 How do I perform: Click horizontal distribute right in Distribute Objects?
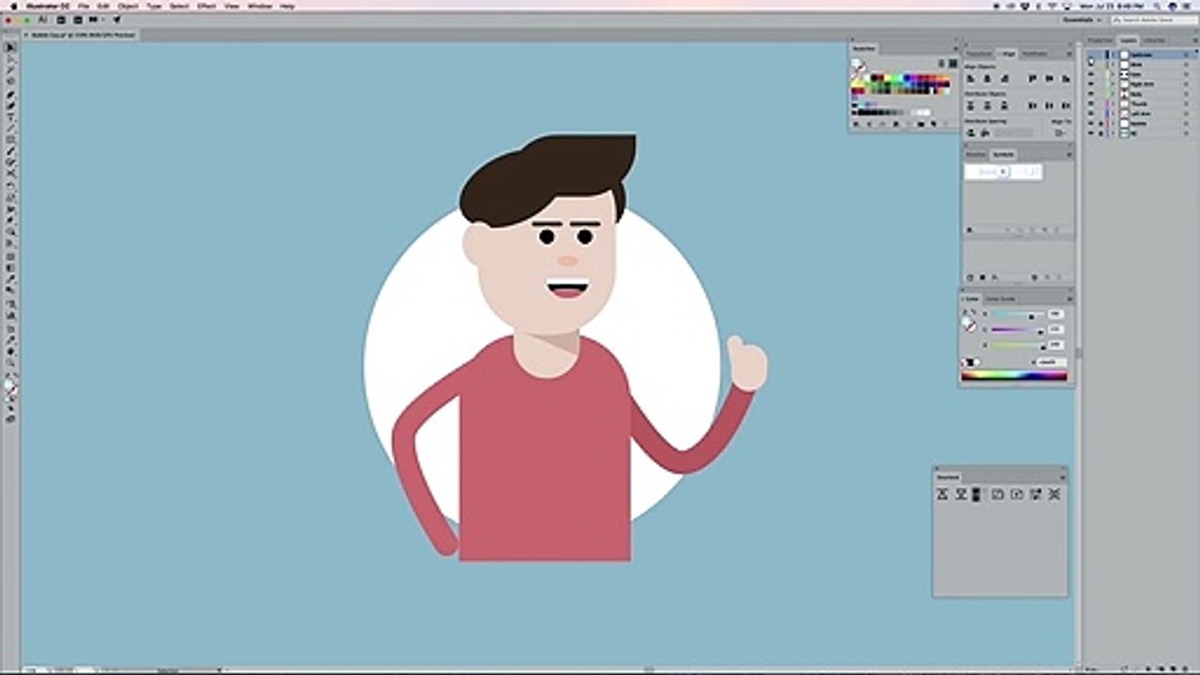1066,106
